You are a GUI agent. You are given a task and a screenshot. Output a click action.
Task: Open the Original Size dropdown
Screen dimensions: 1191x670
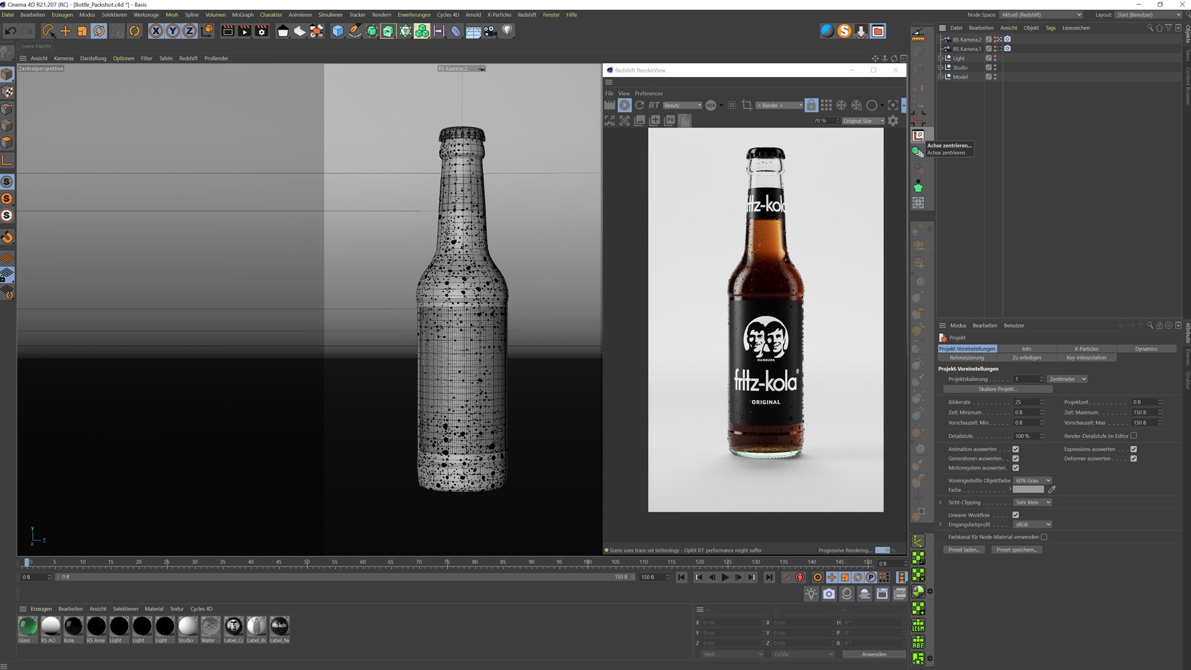[863, 121]
